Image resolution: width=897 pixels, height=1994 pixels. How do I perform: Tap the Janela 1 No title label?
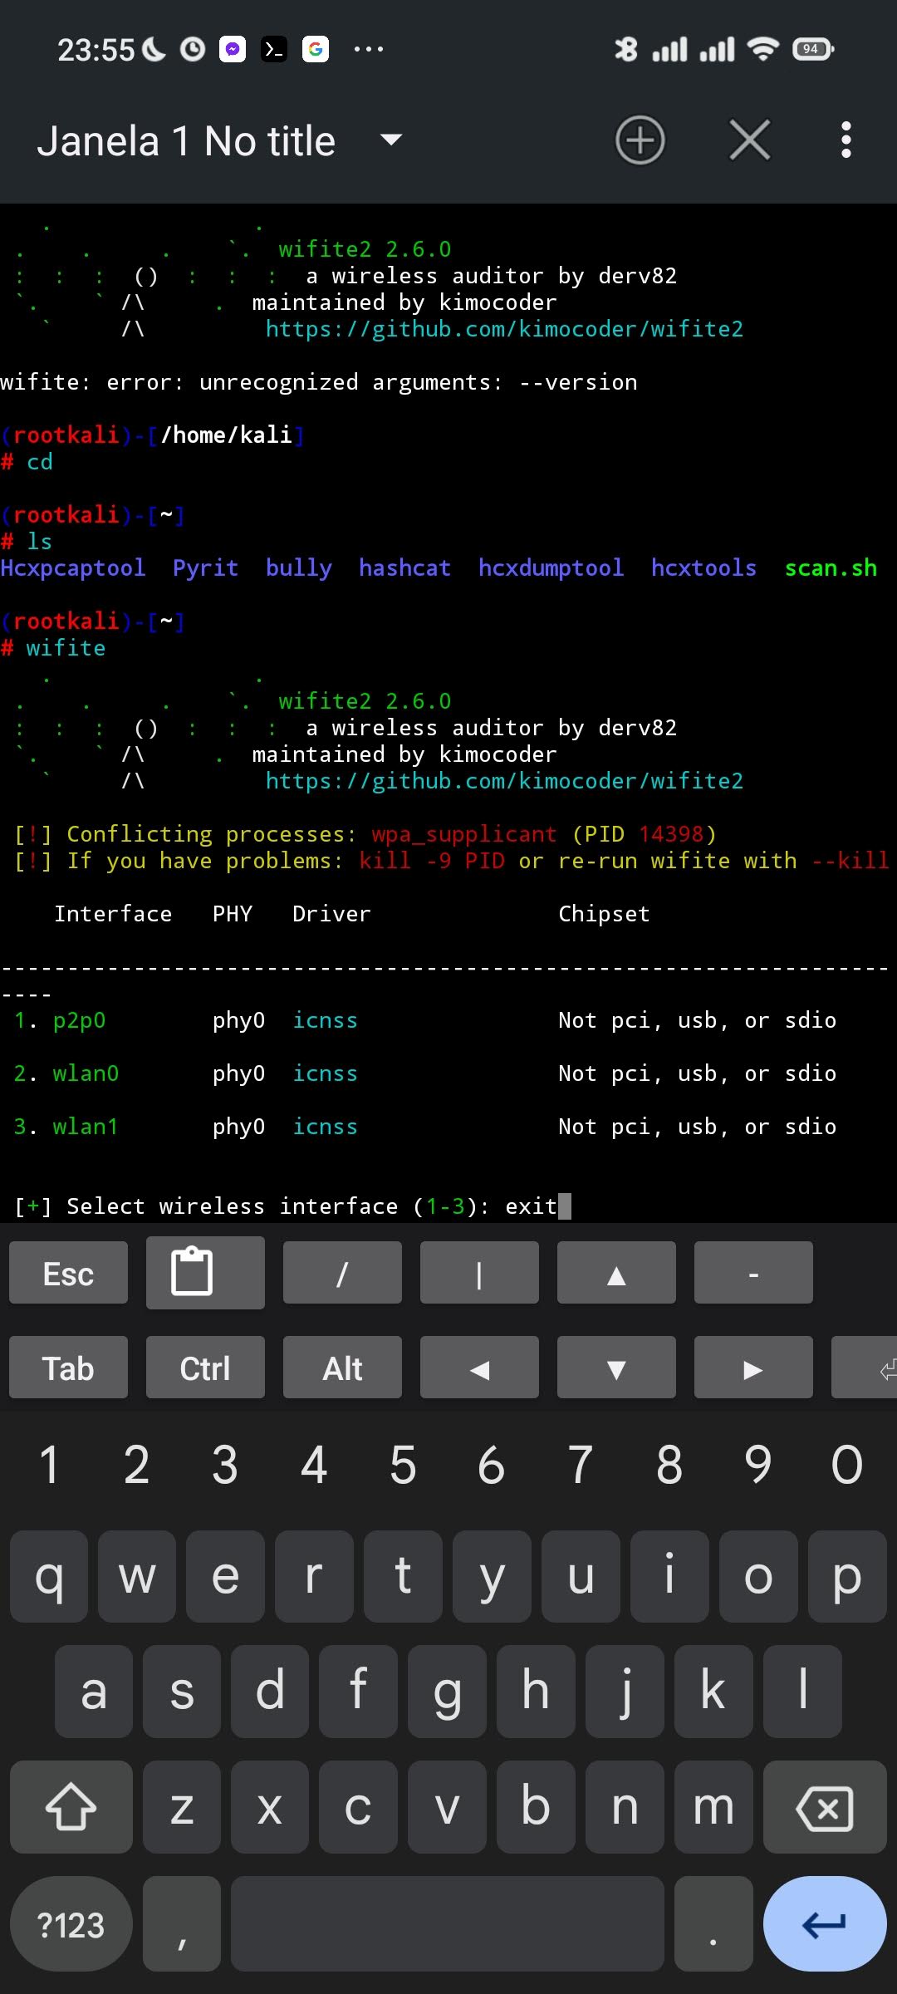tap(186, 141)
